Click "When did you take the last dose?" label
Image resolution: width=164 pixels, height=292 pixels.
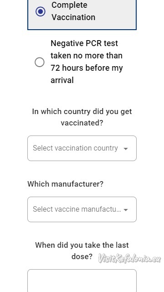tap(82, 250)
